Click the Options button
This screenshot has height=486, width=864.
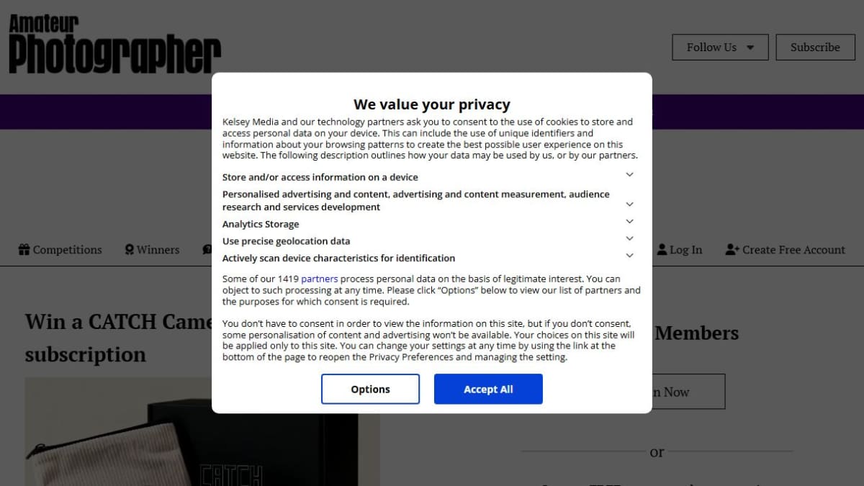pyautogui.click(x=370, y=389)
